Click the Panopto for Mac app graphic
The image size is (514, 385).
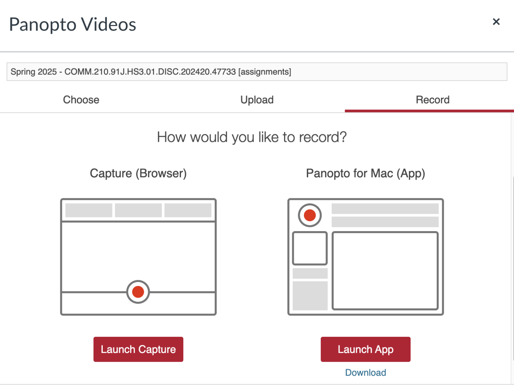pyautogui.click(x=365, y=257)
